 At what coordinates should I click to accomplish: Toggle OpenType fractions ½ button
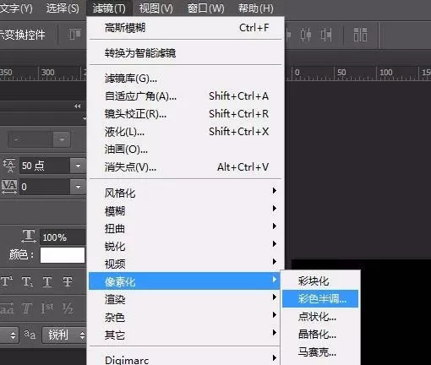pos(68,308)
